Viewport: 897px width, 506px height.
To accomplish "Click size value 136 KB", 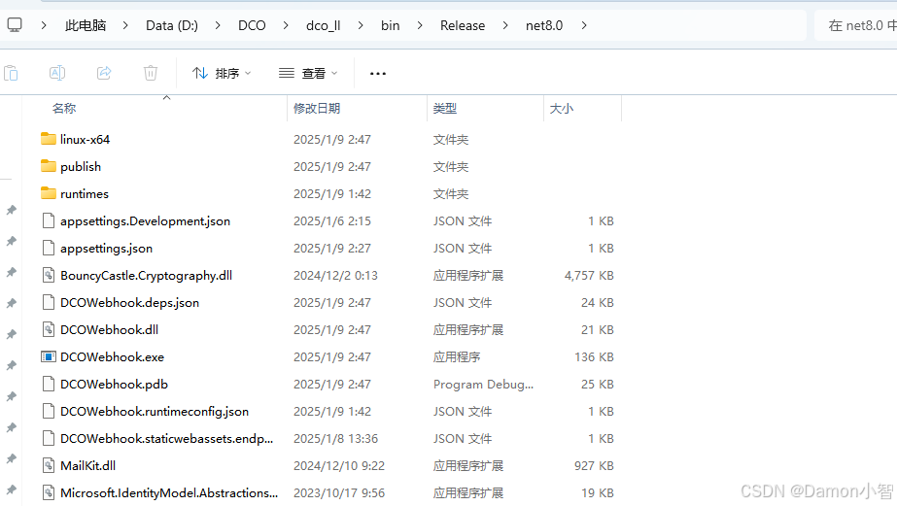I will click(x=594, y=356).
